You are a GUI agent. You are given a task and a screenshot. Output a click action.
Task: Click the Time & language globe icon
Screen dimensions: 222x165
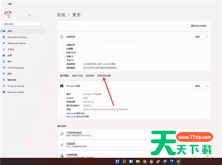(x=4, y=68)
